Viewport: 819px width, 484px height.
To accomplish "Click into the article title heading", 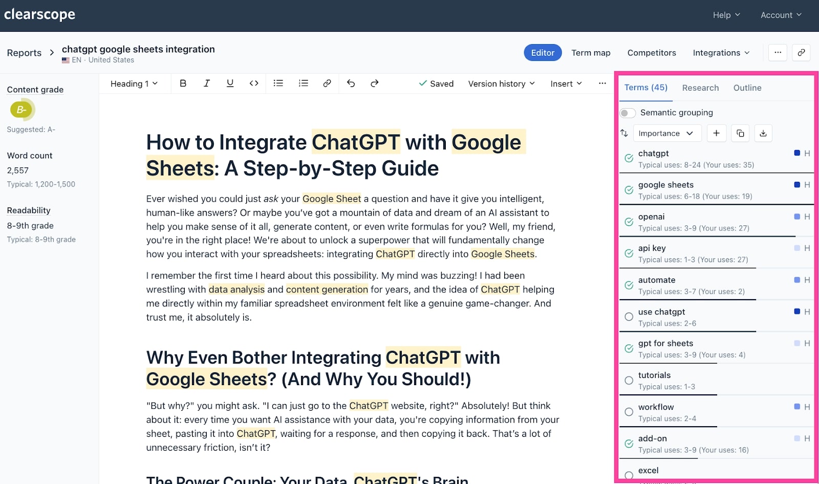I will point(336,155).
